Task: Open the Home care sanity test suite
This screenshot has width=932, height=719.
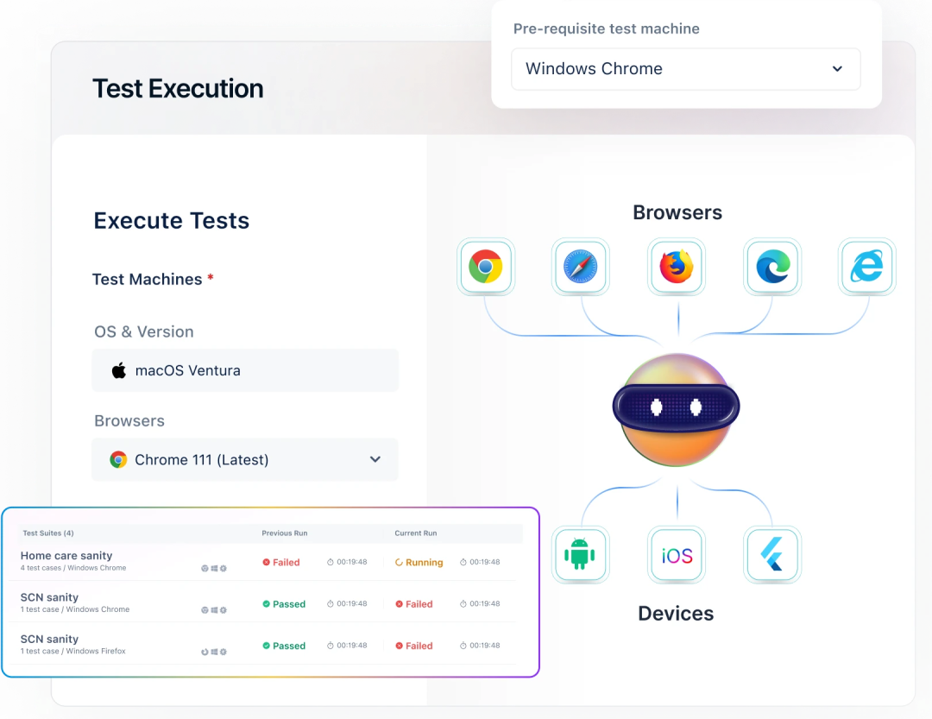Action: point(66,556)
